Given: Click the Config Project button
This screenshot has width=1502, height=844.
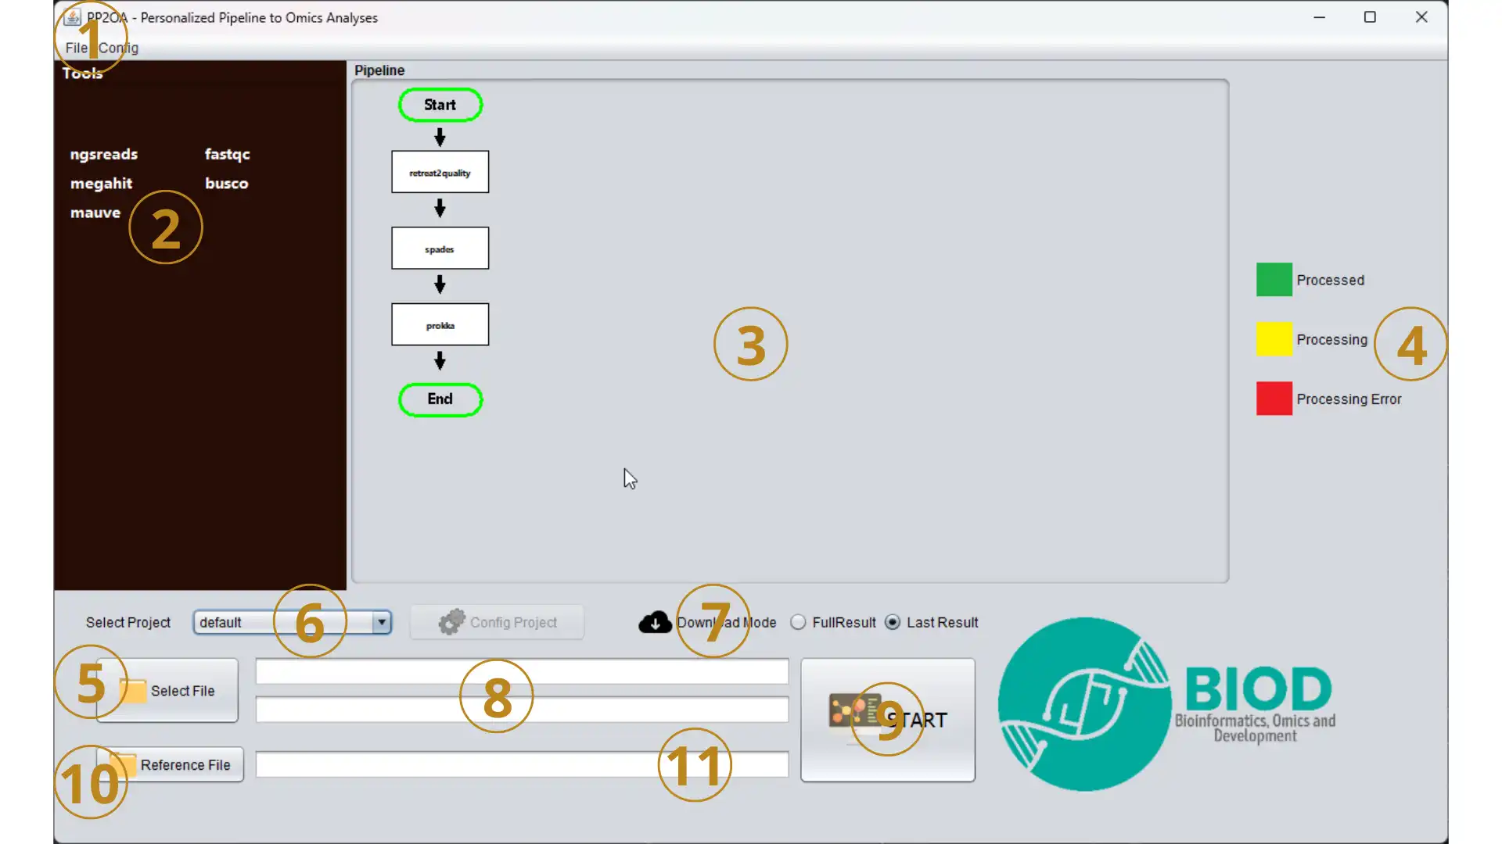Looking at the screenshot, I should tap(498, 621).
